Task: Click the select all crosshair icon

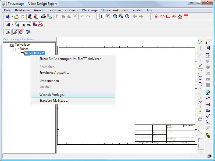Action: (108, 16)
